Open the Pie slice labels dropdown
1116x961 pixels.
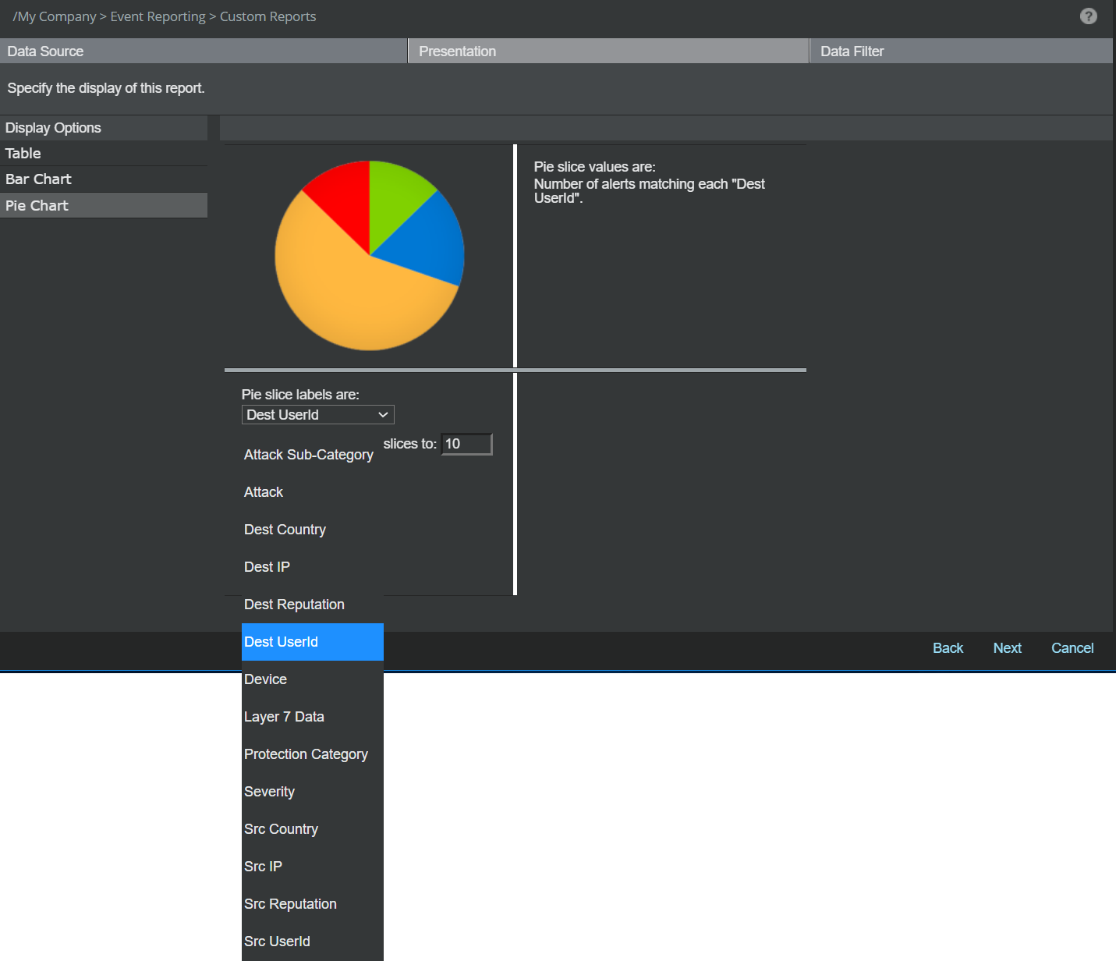point(318,415)
